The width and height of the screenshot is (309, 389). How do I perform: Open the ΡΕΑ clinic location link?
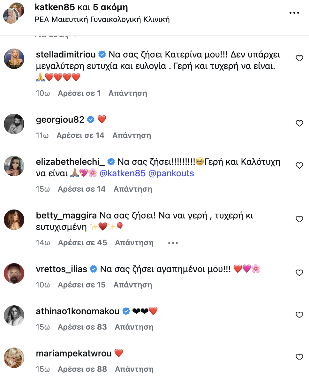click(102, 19)
